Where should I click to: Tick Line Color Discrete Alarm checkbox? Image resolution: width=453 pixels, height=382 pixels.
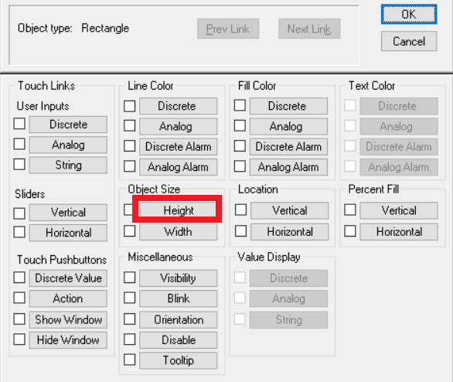coord(129,145)
